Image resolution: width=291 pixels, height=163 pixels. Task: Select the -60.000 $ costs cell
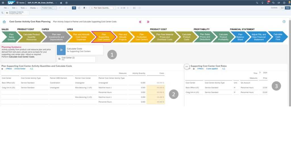point(156,83)
